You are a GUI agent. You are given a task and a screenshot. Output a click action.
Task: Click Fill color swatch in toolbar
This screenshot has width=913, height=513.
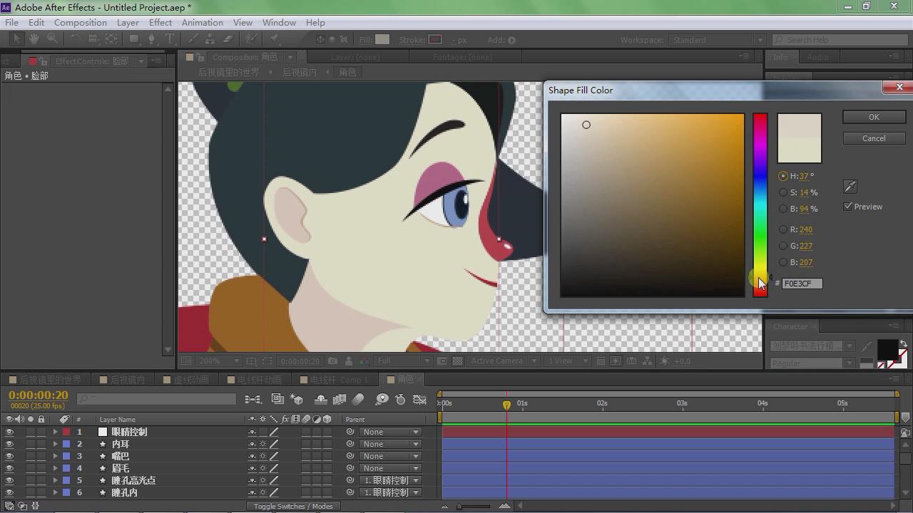coord(383,40)
